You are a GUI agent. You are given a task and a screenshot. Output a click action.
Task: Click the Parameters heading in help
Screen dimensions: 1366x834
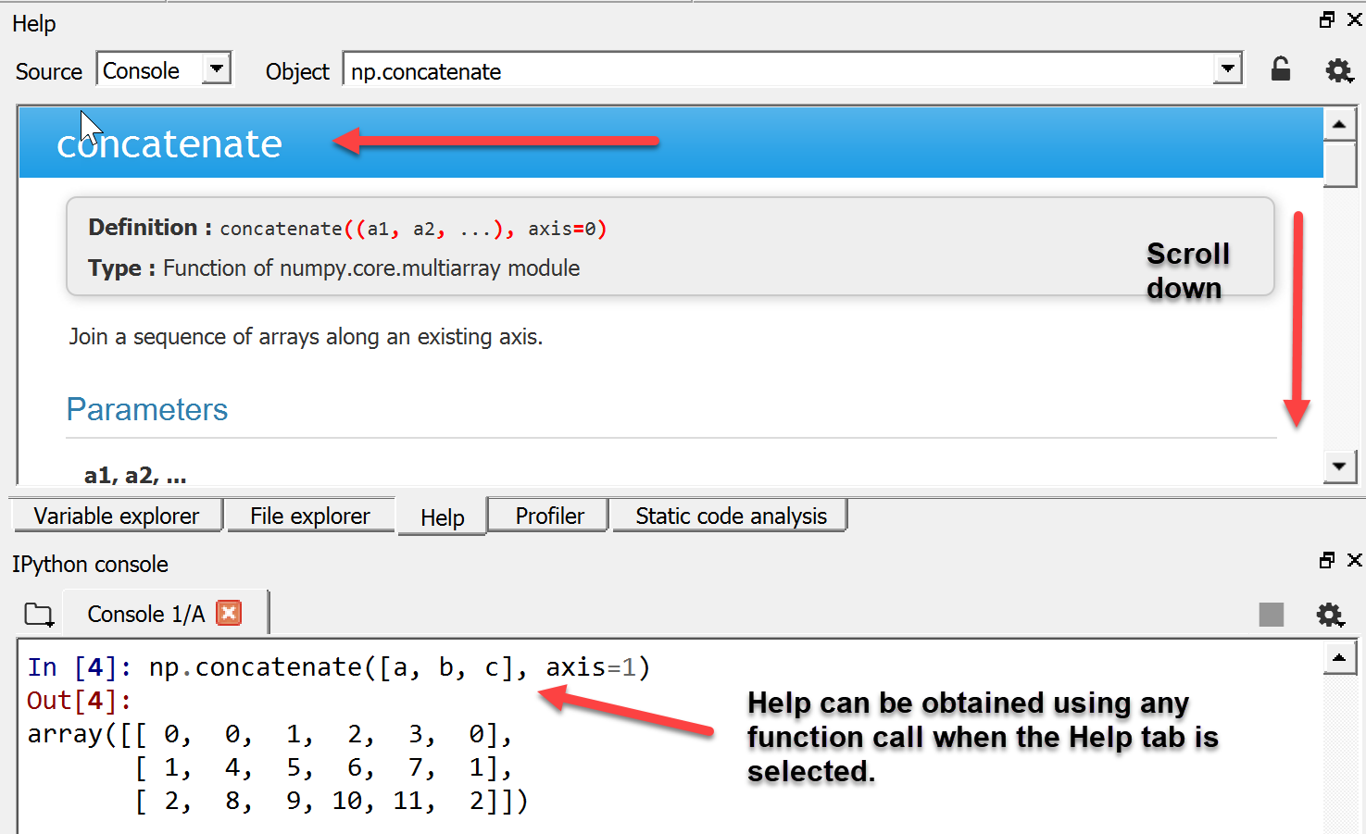click(x=147, y=409)
